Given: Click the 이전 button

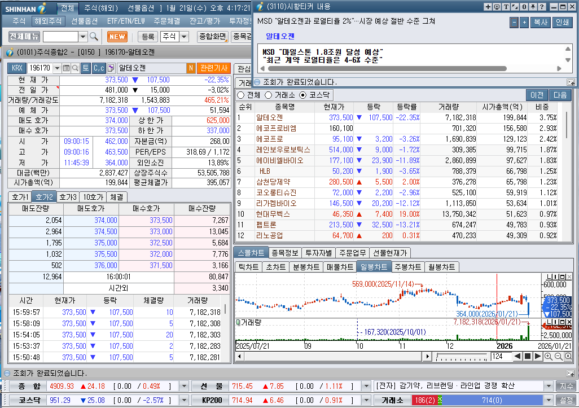Looking at the screenshot, I should coord(537,95).
